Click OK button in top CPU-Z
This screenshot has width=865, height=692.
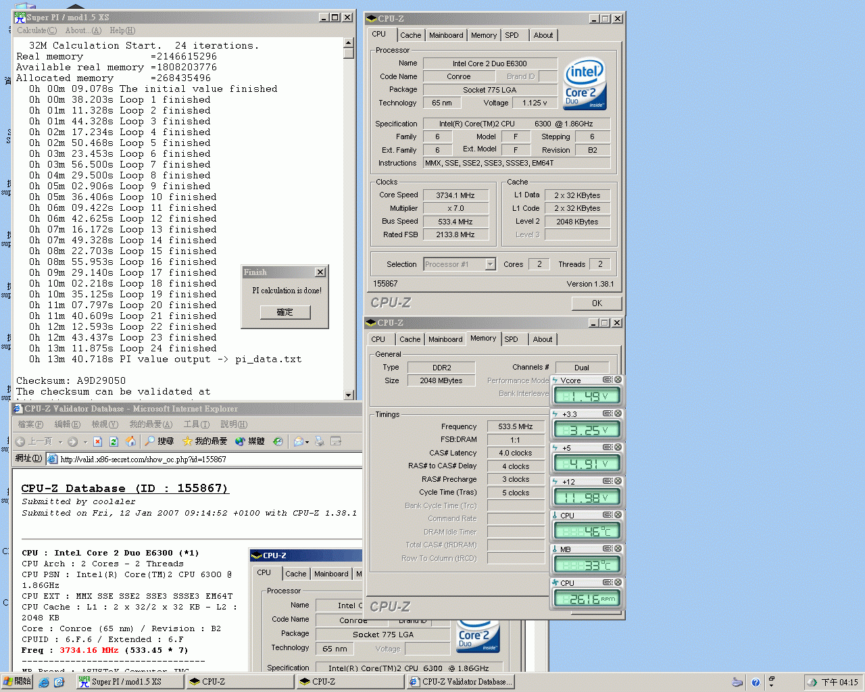click(x=597, y=303)
